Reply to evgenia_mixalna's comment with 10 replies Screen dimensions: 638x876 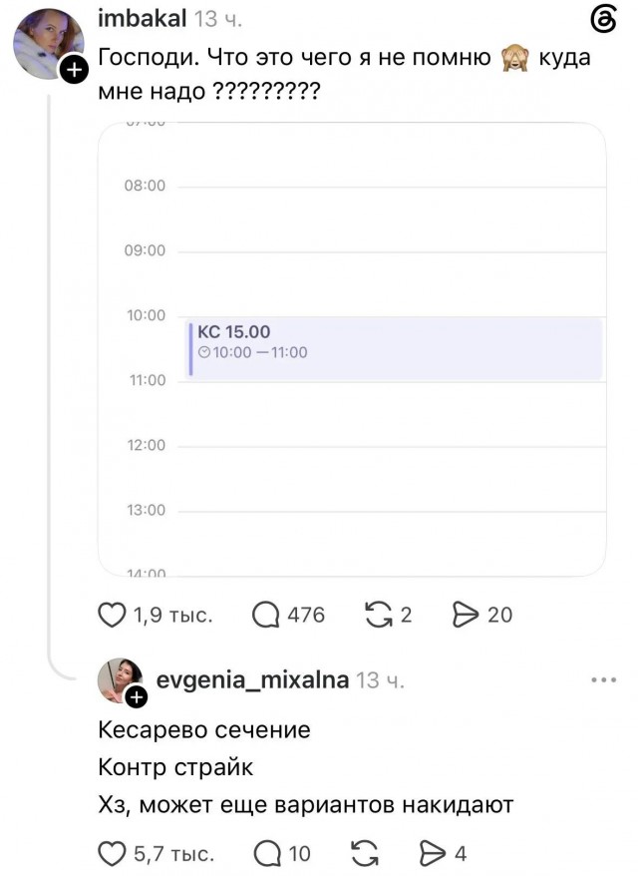coord(267,854)
